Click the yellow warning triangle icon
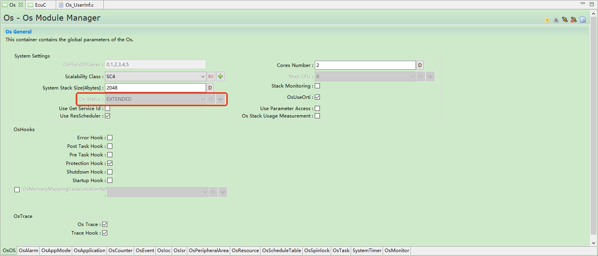The height and width of the screenshot is (256, 598). tap(547, 20)
